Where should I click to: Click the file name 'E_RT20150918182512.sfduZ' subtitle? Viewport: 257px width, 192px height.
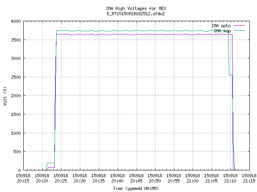(x=136, y=14)
